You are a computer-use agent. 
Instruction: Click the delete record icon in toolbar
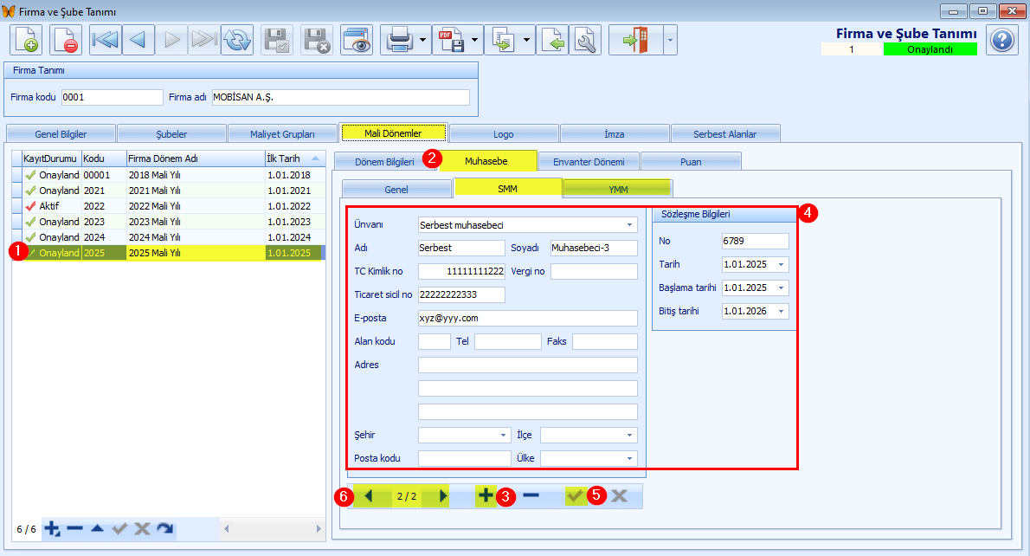pos(66,40)
